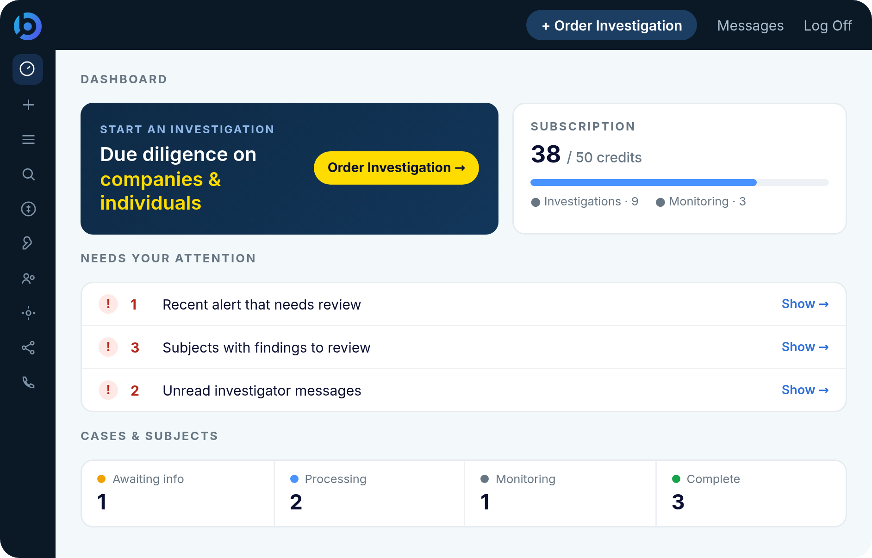Click the phone icon in sidebar
This screenshot has height=558, width=872.
28,383
